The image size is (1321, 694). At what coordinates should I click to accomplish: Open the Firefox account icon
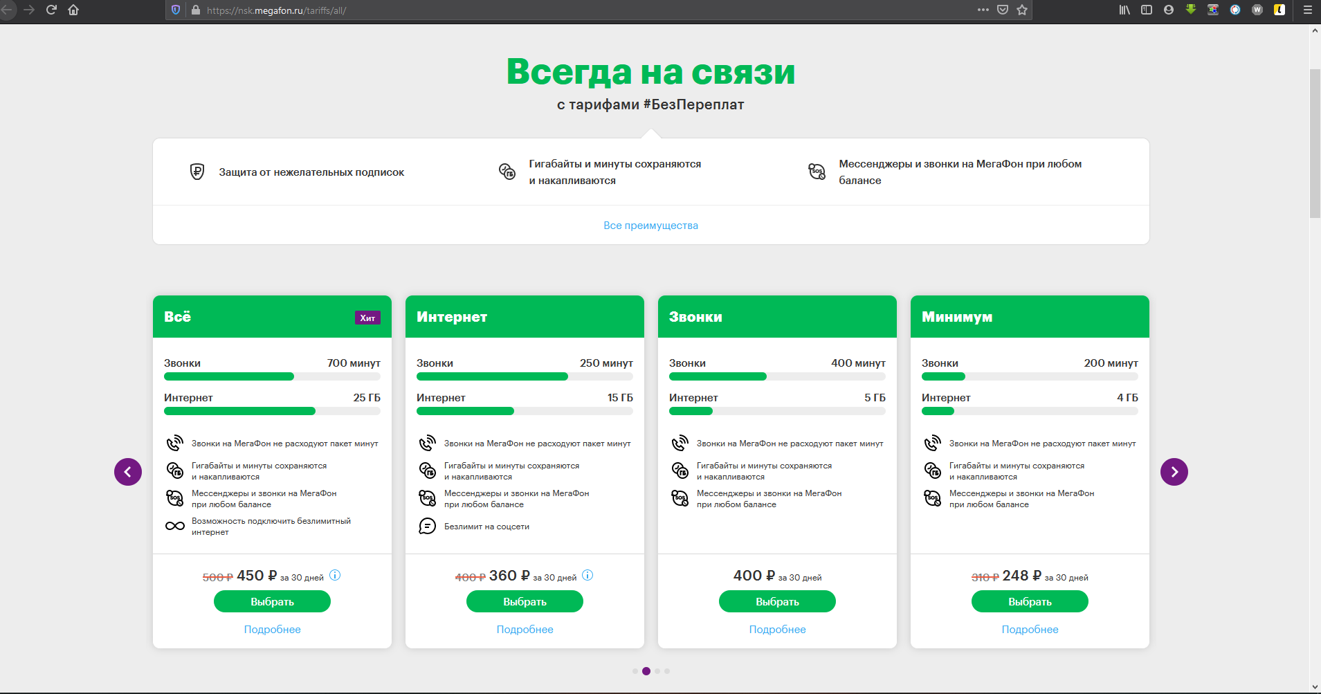(1169, 10)
